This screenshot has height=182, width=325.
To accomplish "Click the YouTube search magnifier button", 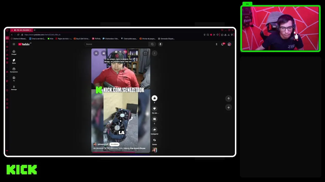I will point(152,44).
